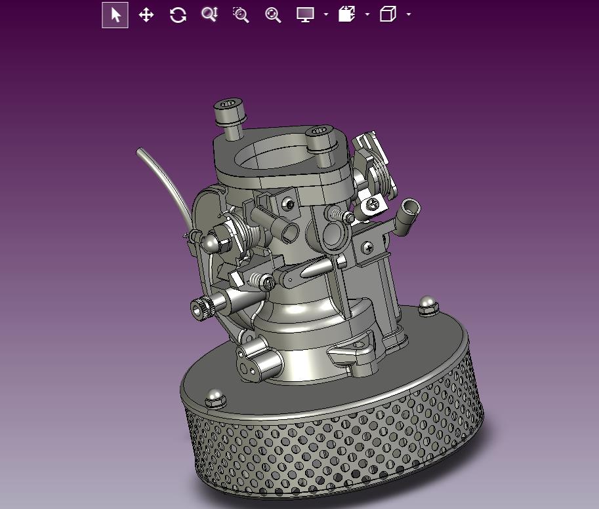Open the cube view orientation dropdown arrow
The width and height of the screenshot is (599, 509).
tap(409, 14)
